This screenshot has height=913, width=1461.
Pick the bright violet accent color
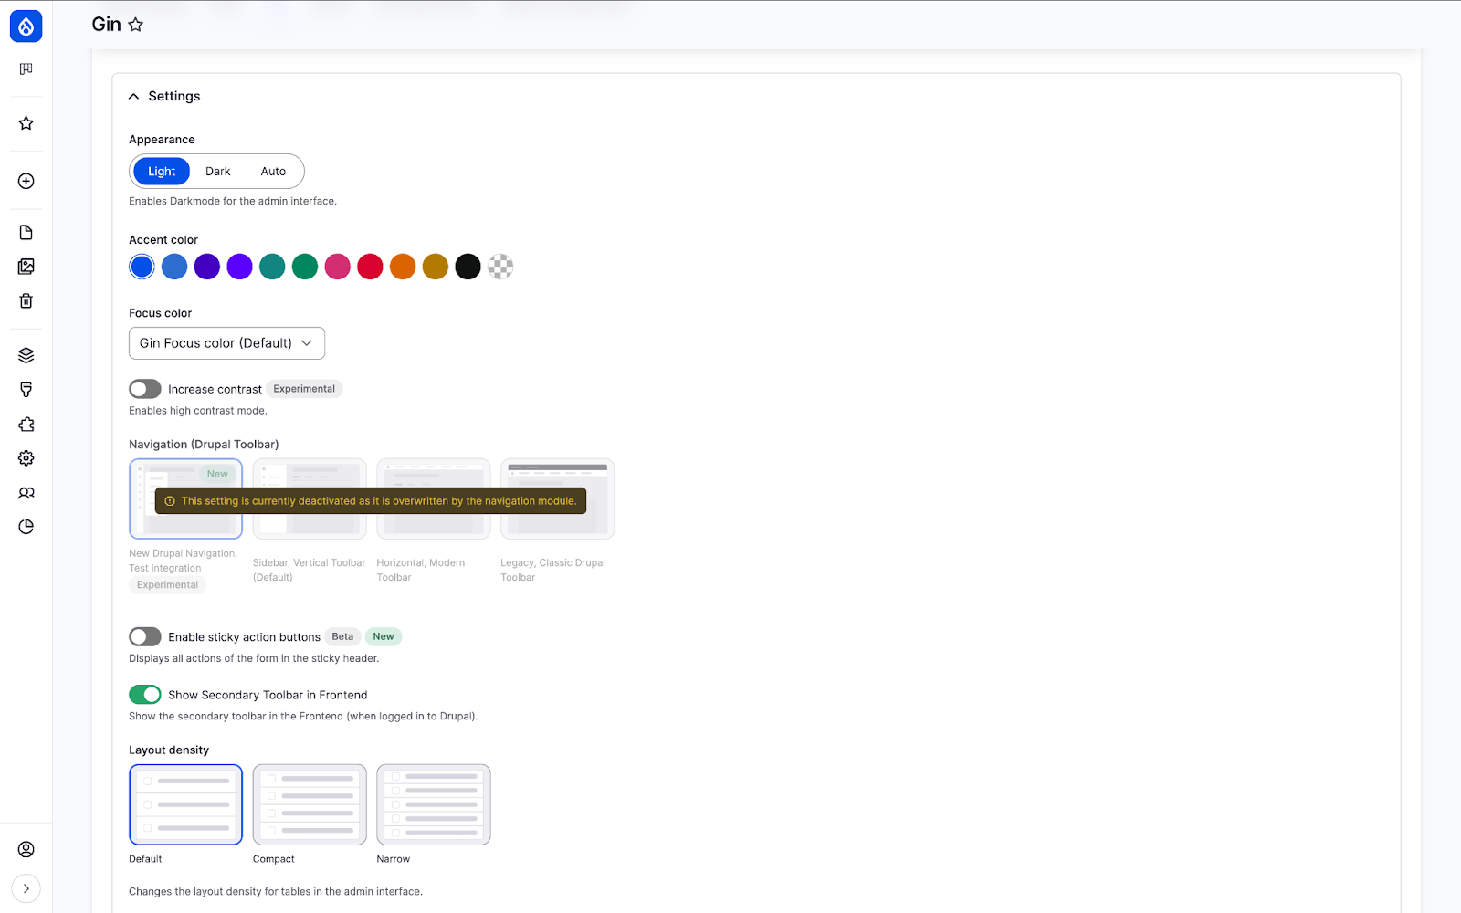(239, 267)
